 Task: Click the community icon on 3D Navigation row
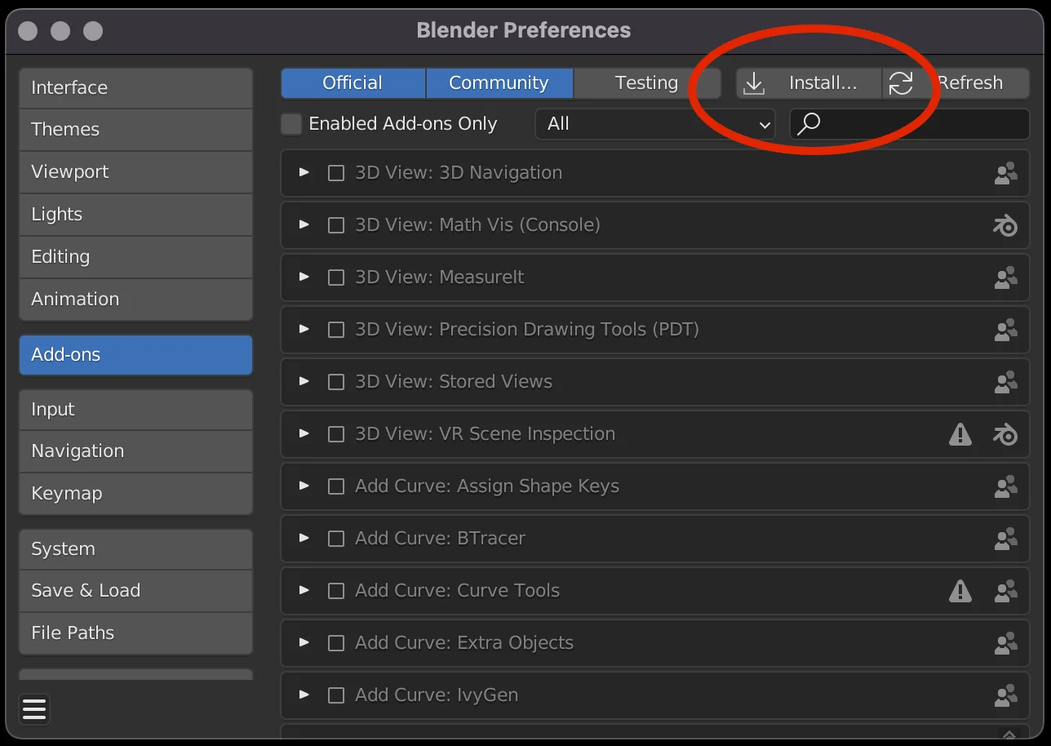1005,173
